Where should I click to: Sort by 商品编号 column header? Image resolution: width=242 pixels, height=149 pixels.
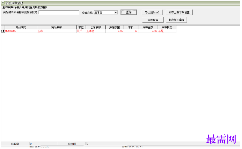tap(21, 27)
